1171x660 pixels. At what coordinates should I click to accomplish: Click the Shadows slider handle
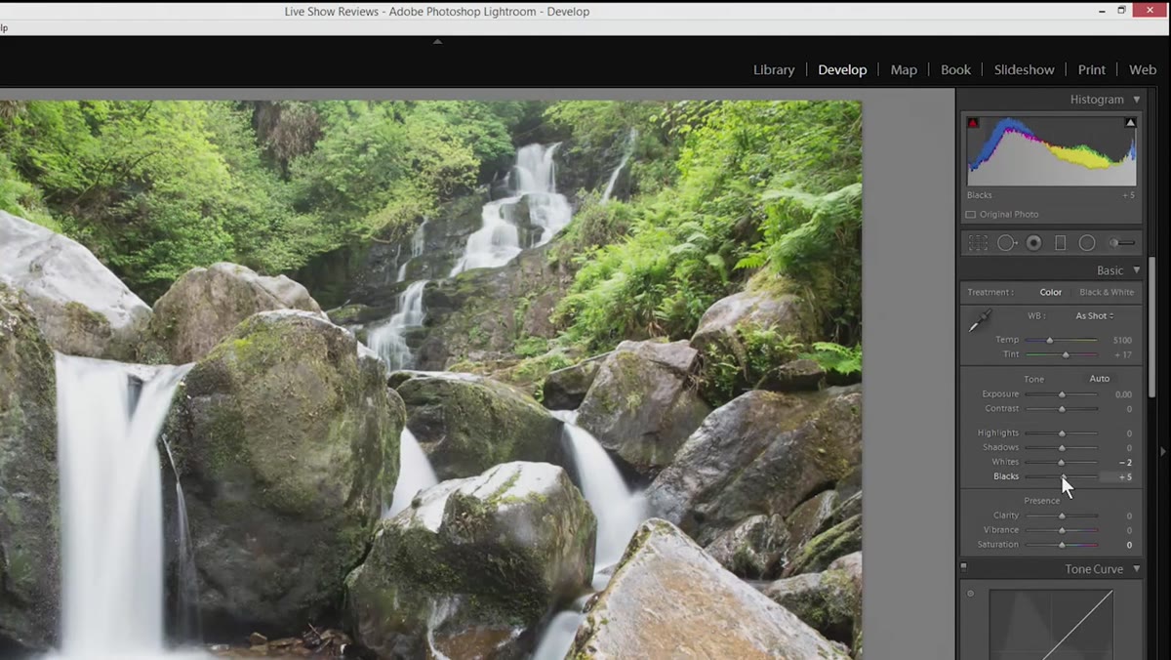[1062, 448]
